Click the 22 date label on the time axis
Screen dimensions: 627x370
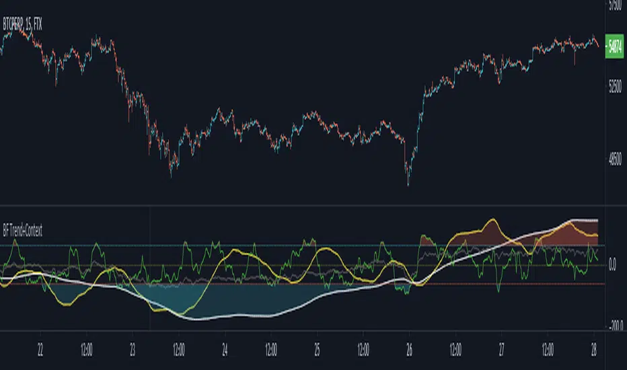point(40,350)
